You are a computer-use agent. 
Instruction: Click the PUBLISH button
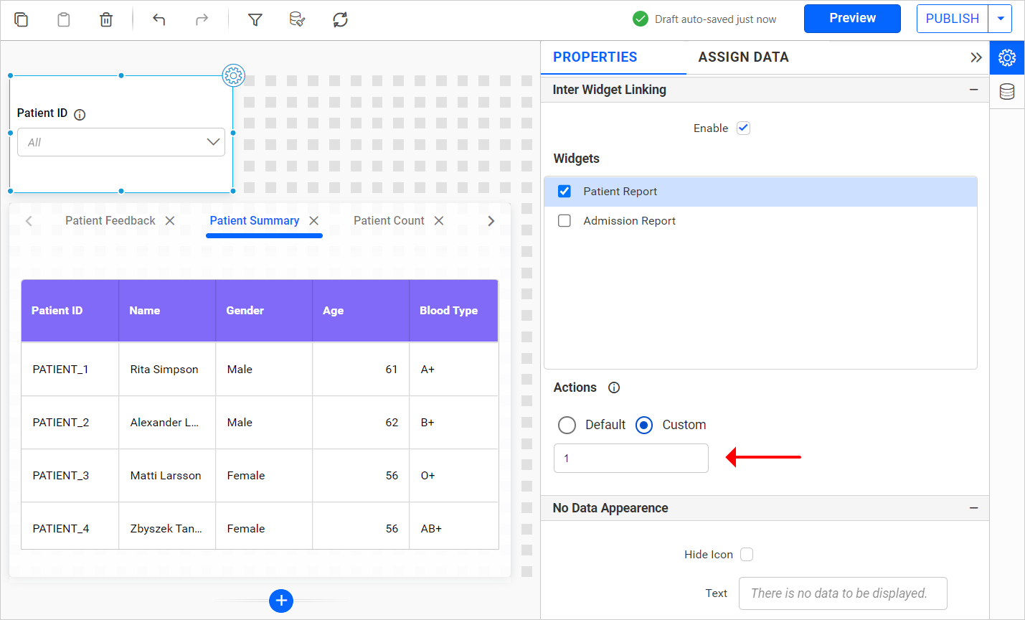click(952, 18)
